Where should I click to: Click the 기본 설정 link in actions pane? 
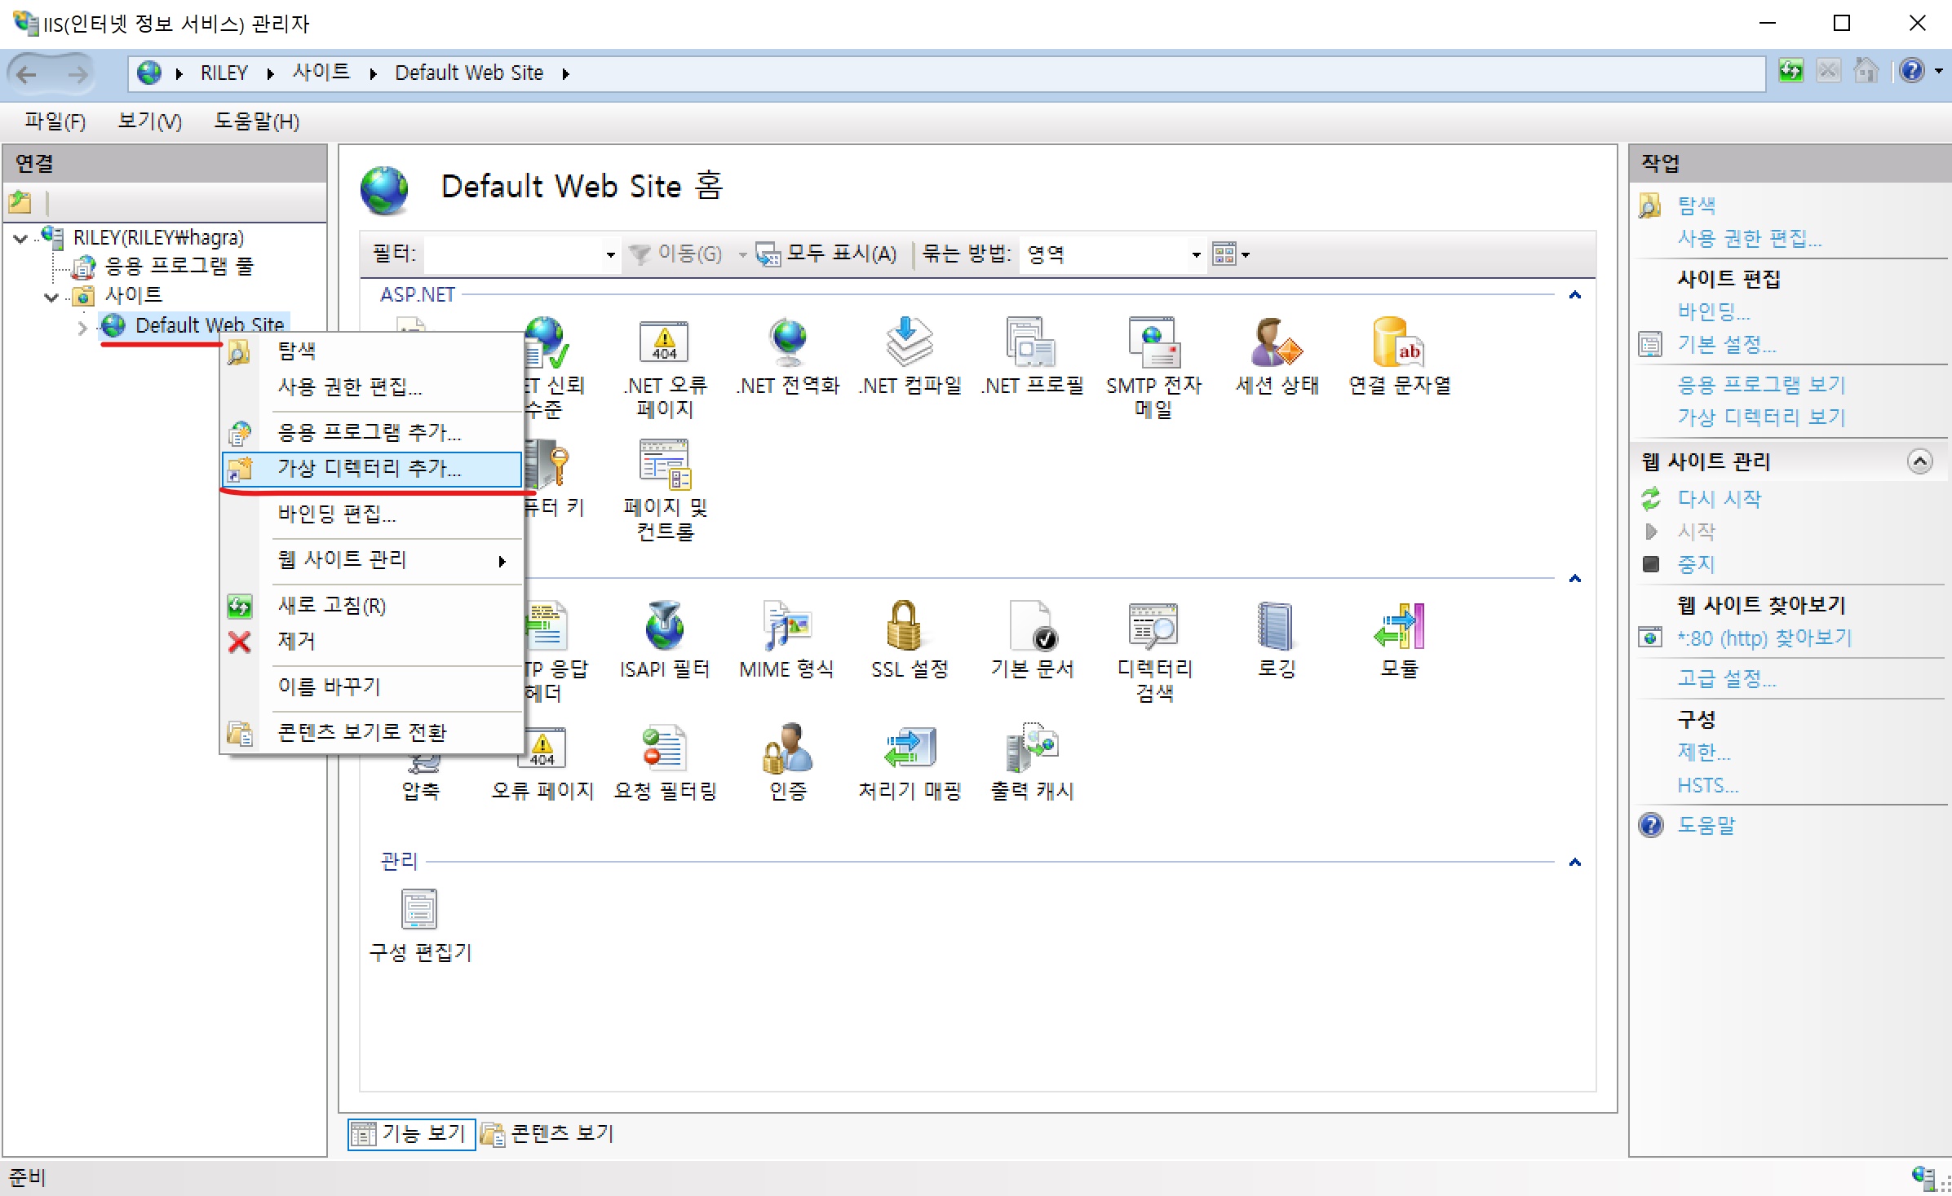point(1726,344)
